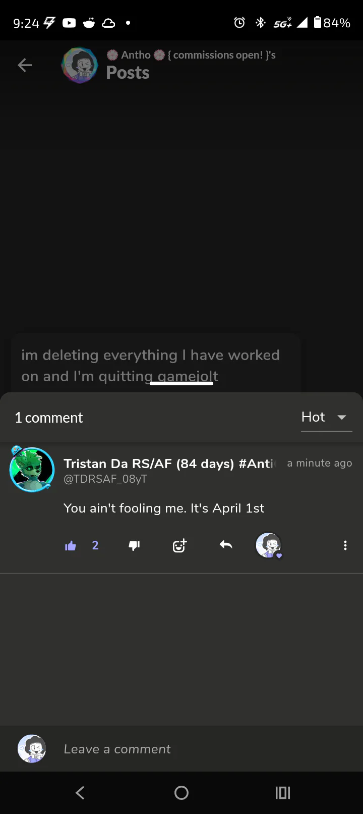Tap the liked-by avatar on comment

click(268, 545)
